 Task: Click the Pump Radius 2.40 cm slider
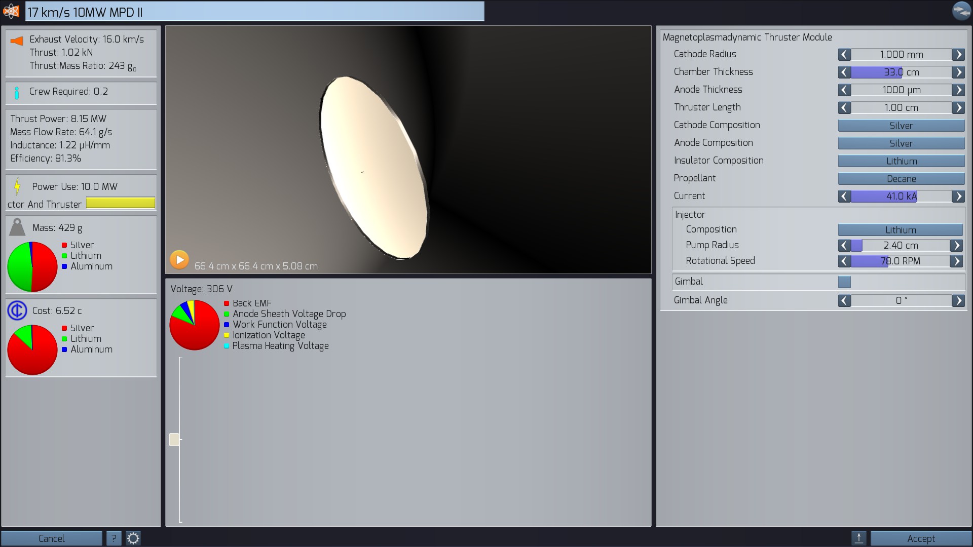(900, 245)
